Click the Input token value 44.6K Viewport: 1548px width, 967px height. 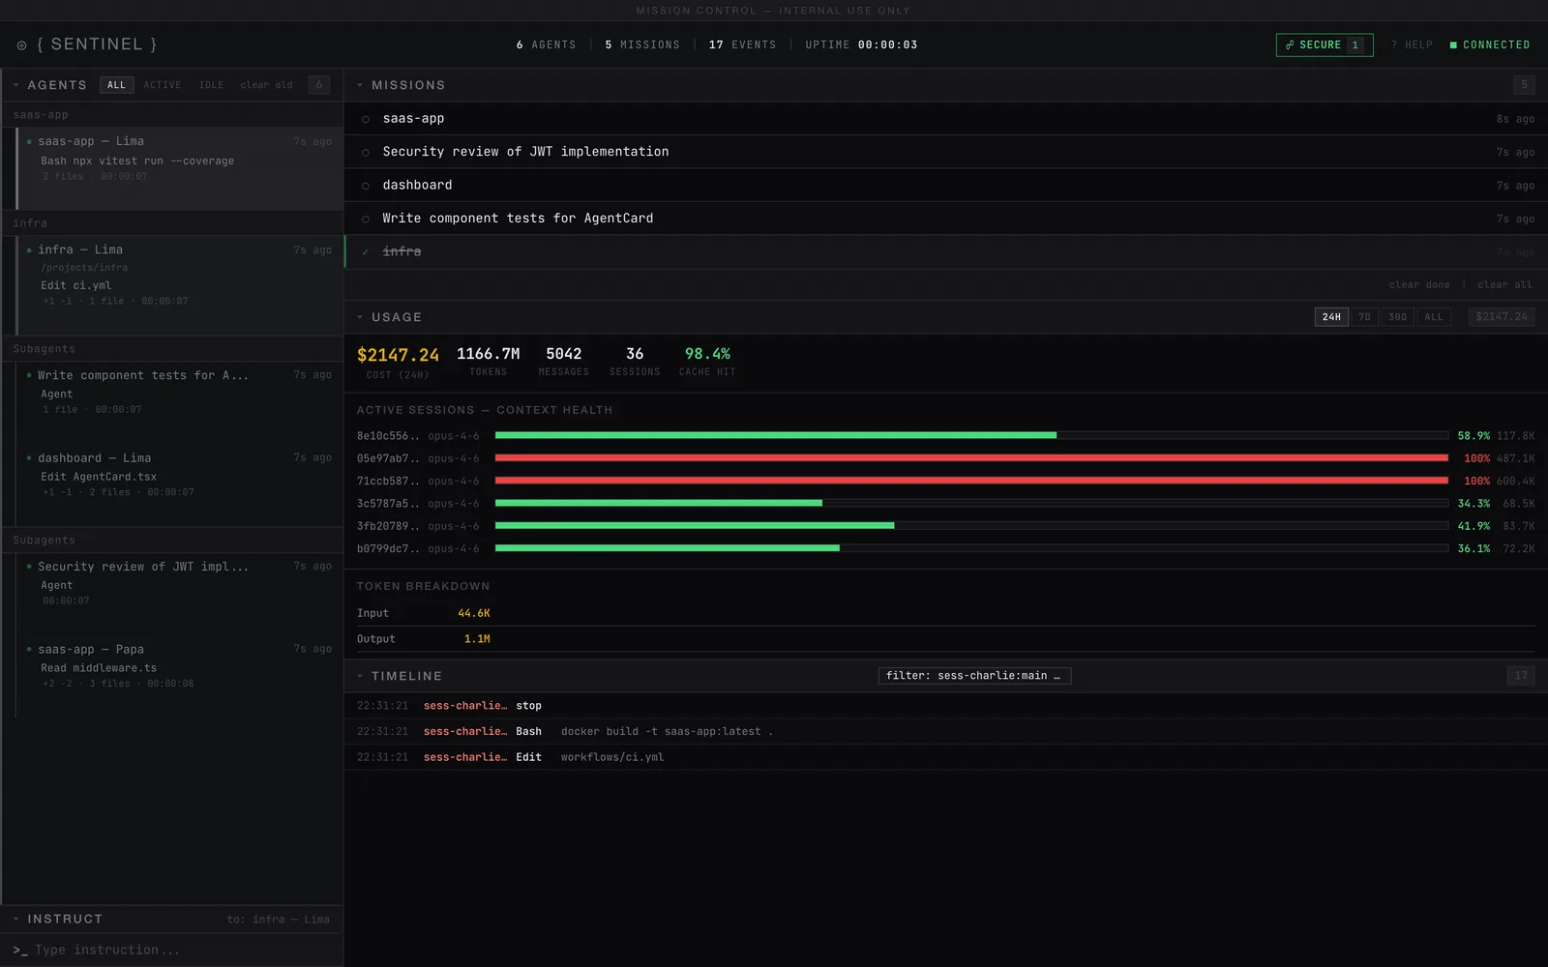click(474, 613)
